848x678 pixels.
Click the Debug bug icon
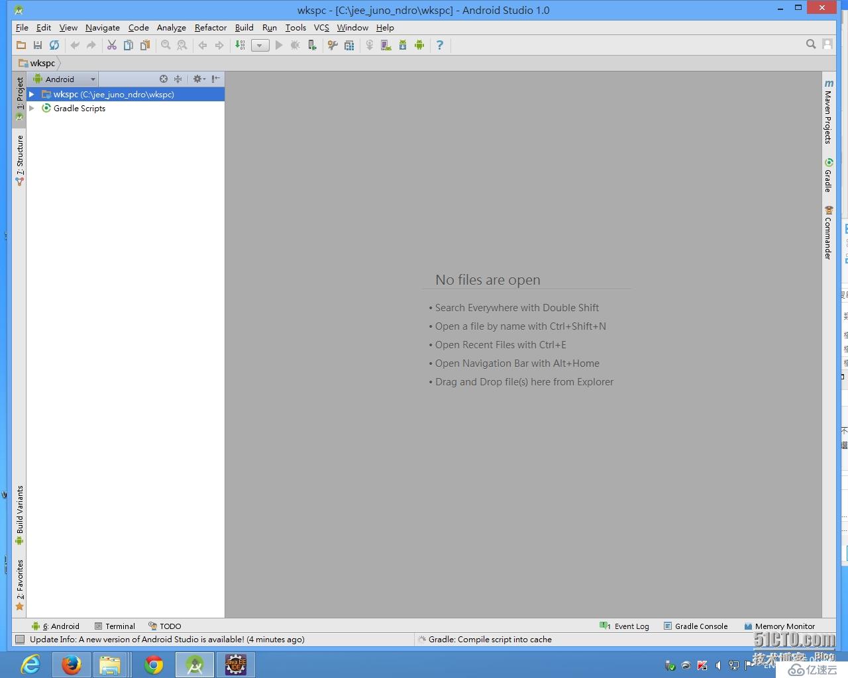[295, 45]
